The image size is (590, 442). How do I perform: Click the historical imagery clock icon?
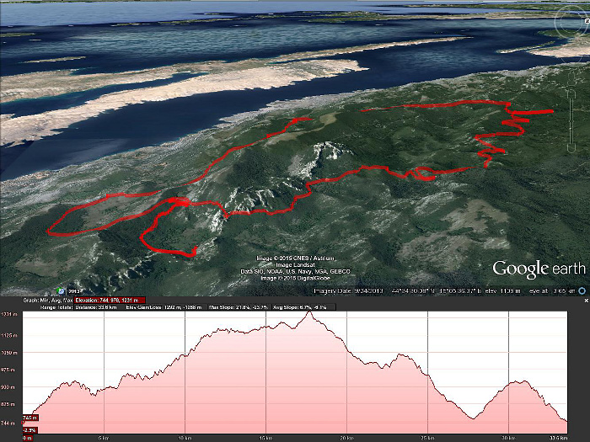click(61, 291)
